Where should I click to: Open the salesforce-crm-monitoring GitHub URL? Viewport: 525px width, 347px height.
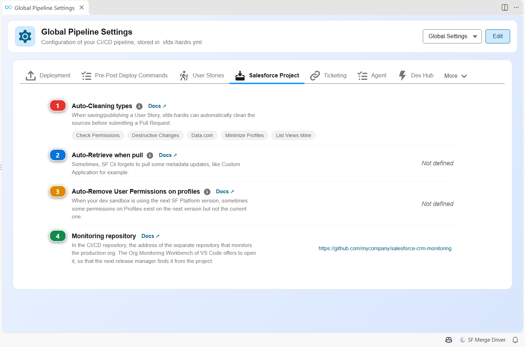click(x=385, y=248)
